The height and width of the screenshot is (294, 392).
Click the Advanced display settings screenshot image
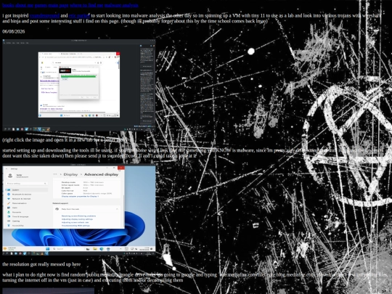[x=78, y=210]
